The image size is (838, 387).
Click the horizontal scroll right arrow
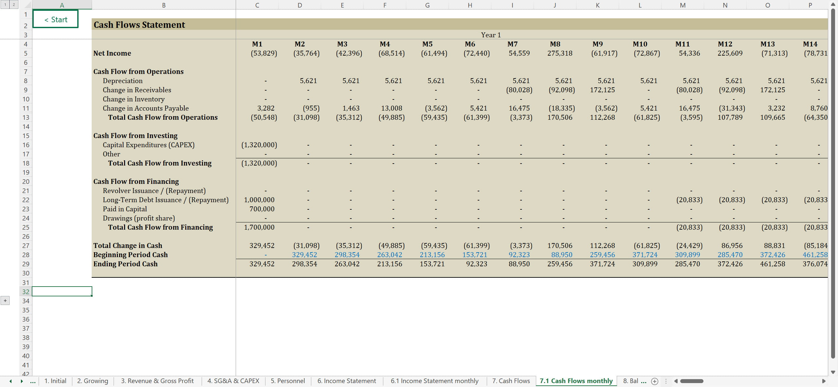pyautogui.click(x=824, y=381)
